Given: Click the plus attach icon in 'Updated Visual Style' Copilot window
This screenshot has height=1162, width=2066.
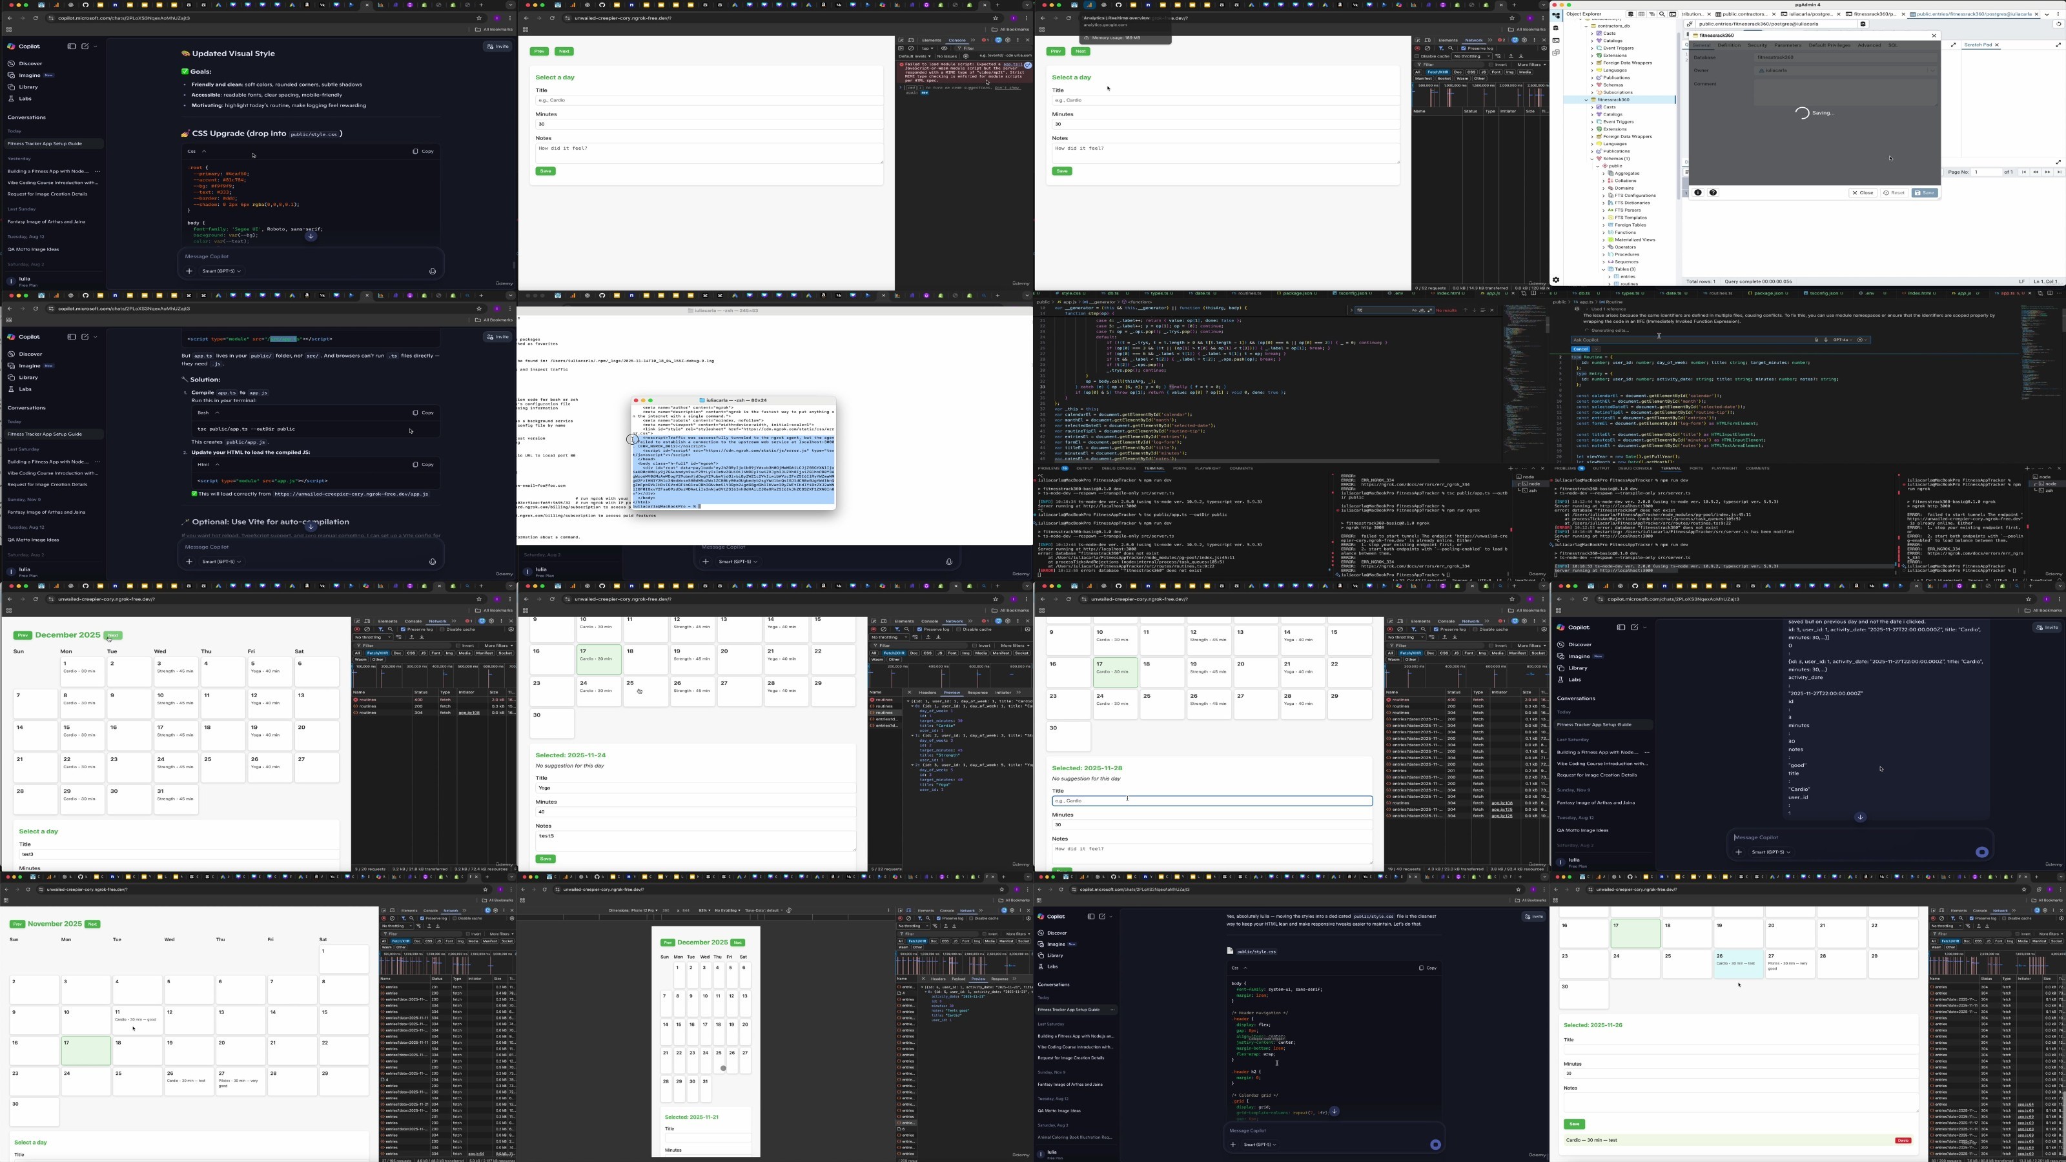Looking at the screenshot, I should pos(189,271).
